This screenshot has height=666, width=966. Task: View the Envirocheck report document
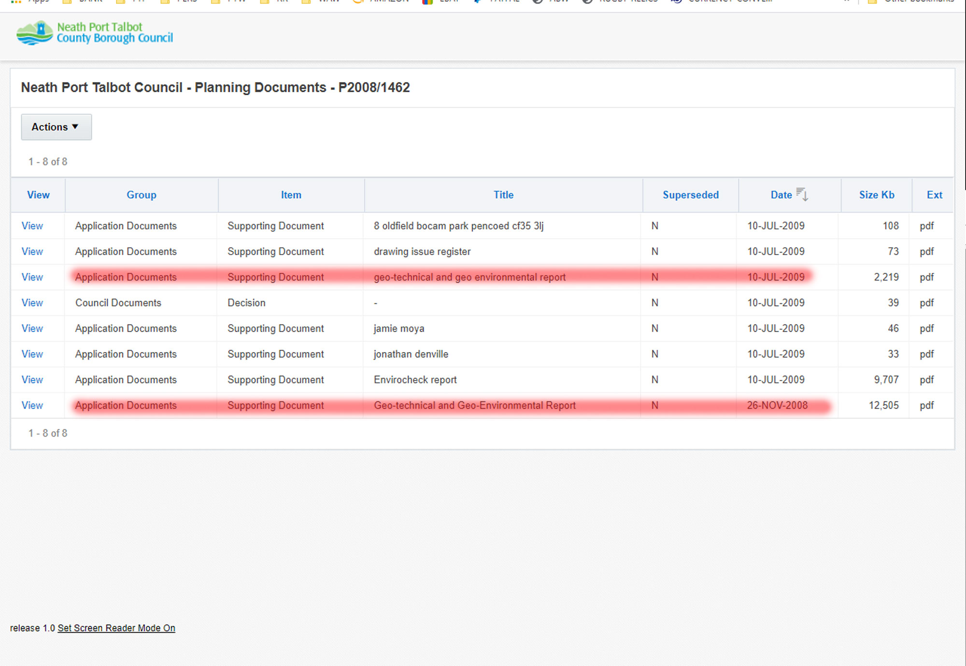point(32,380)
